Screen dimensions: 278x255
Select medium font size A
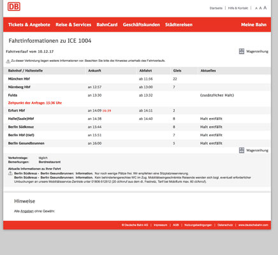[260, 8]
